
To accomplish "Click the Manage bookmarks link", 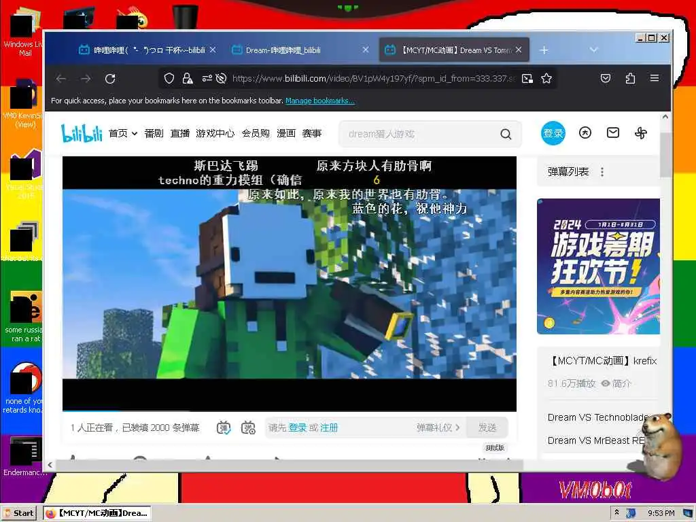I will click(x=320, y=101).
